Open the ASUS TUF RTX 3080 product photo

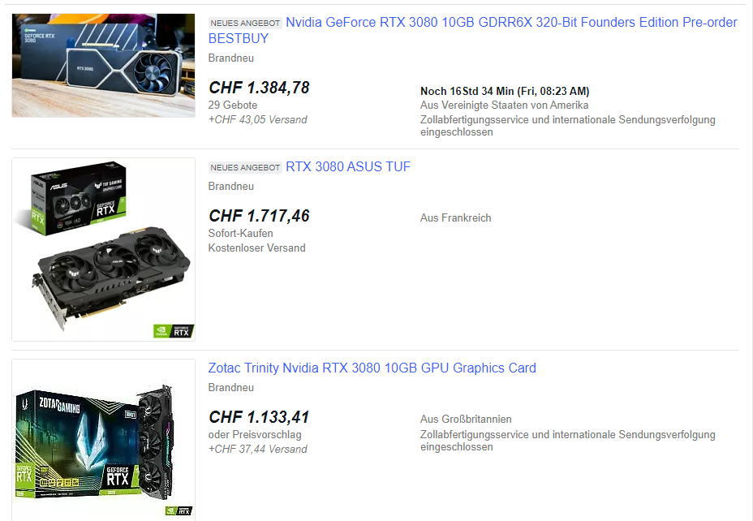pos(103,249)
